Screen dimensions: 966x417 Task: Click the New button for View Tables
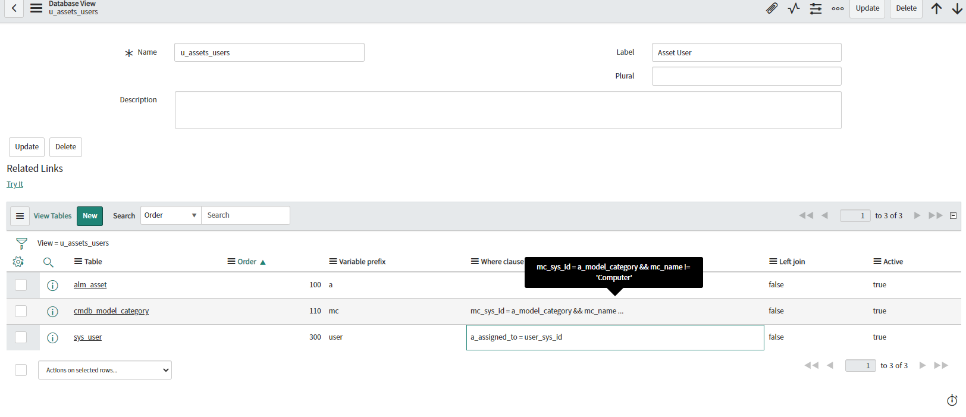[x=90, y=216]
